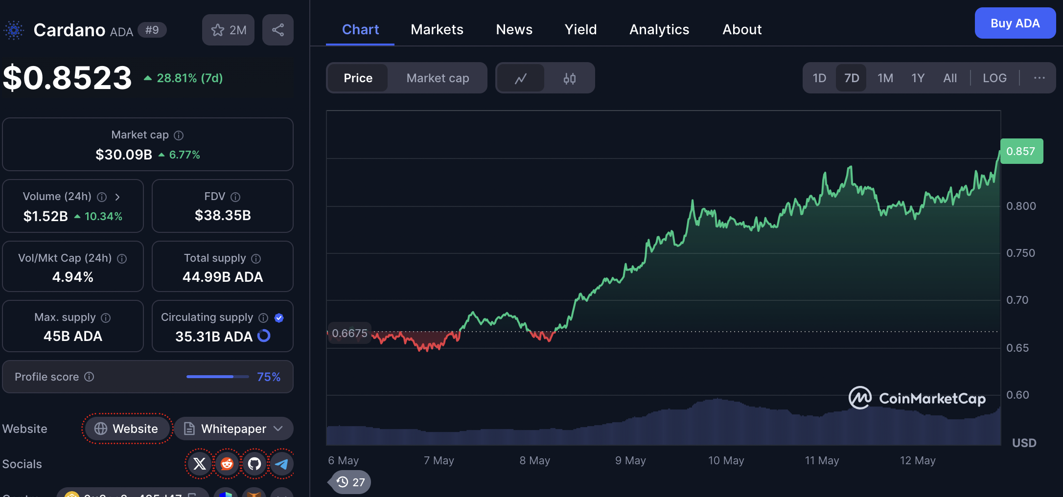Open Cardano's GitHub repository icon
The image size is (1063, 497).
click(x=254, y=464)
